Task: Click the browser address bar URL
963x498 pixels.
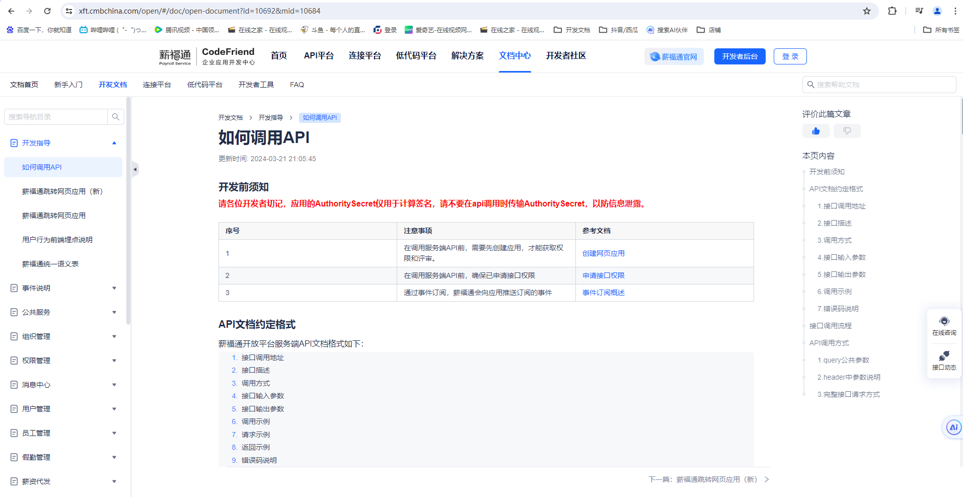Action: pos(199,11)
